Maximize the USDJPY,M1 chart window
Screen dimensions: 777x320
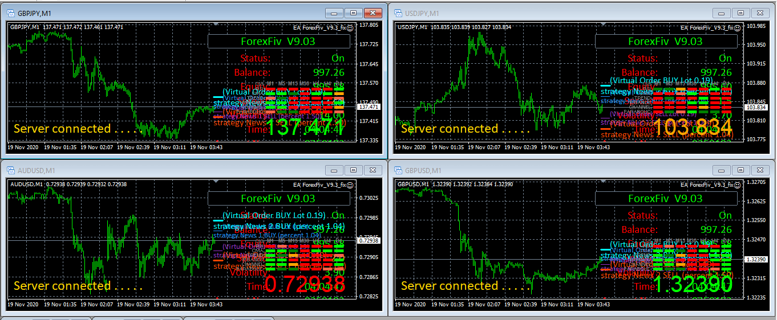pyautogui.click(x=740, y=13)
